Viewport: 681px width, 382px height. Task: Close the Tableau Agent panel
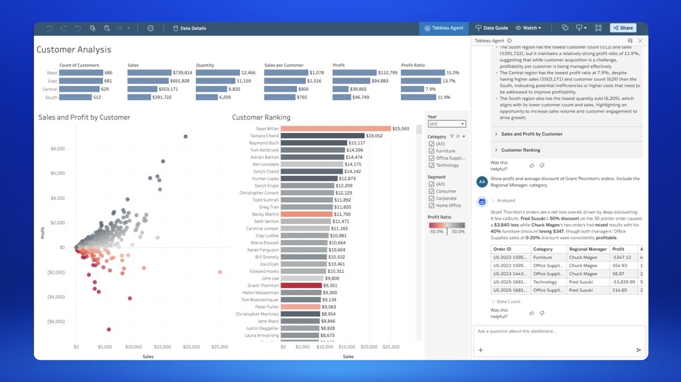[x=640, y=41]
